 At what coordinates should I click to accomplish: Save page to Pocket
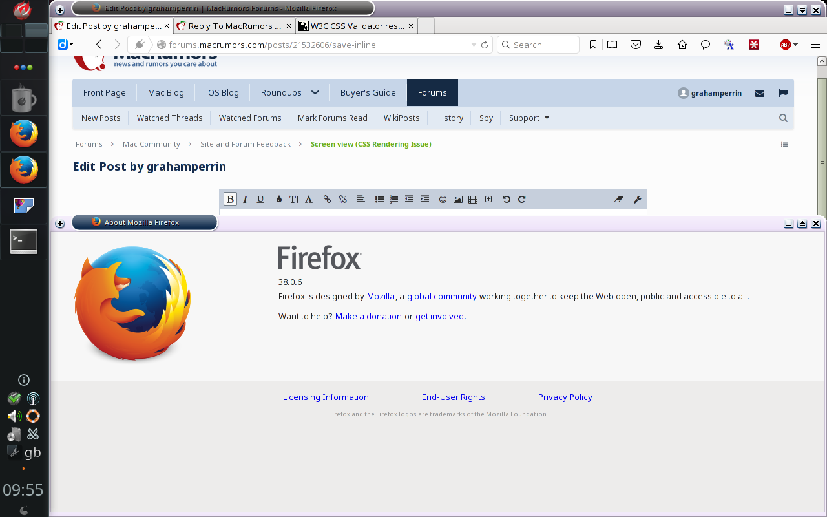[636, 45]
